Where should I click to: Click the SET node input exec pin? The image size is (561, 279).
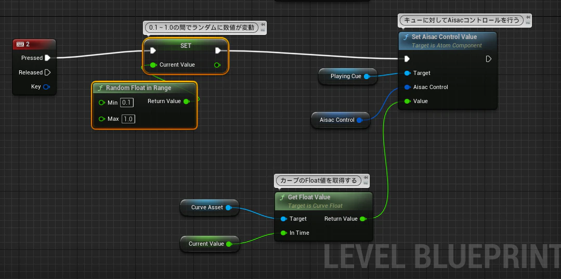coord(153,50)
